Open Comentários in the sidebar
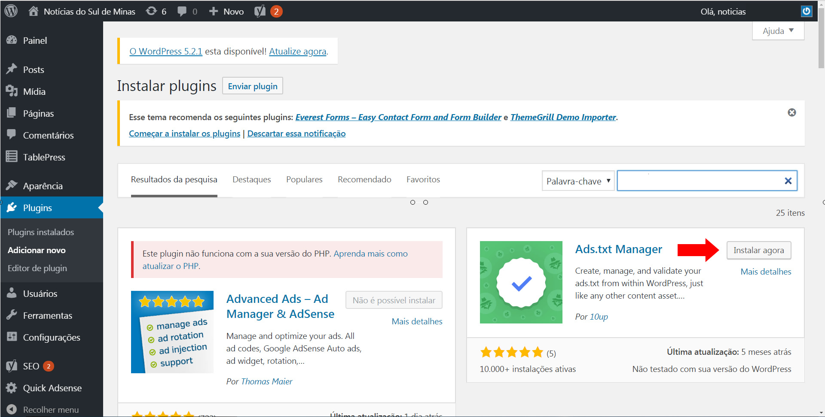Viewport: 825px width, 417px height. pyautogui.click(x=52, y=135)
